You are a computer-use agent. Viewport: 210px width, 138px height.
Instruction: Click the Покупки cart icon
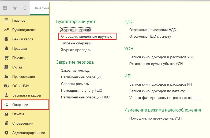(x=6, y=58)
